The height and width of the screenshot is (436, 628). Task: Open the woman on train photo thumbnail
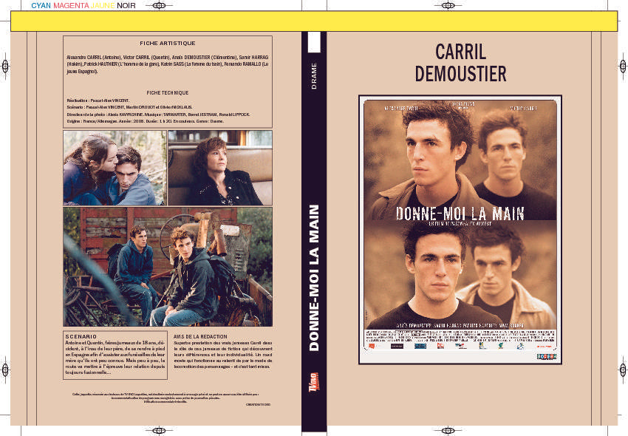click(219, 168)
